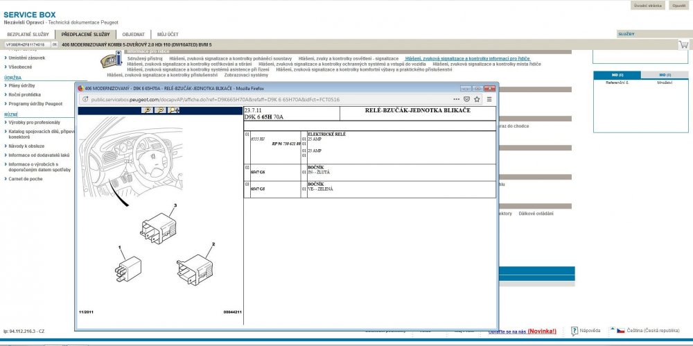Click the Opustit button
The width and height of the screenshot is (693, 346).
678,6
